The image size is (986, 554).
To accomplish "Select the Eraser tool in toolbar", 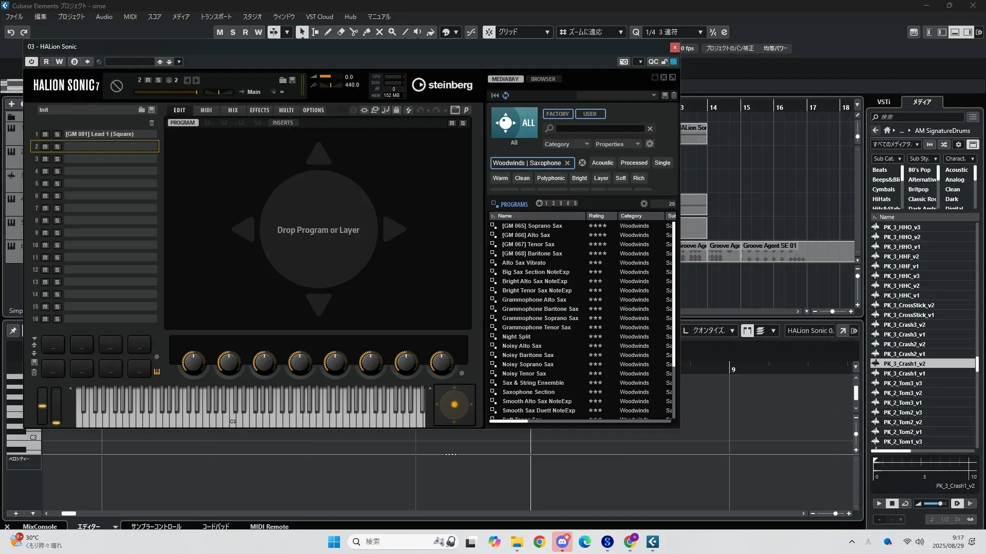I will click(x=341, y=32).
